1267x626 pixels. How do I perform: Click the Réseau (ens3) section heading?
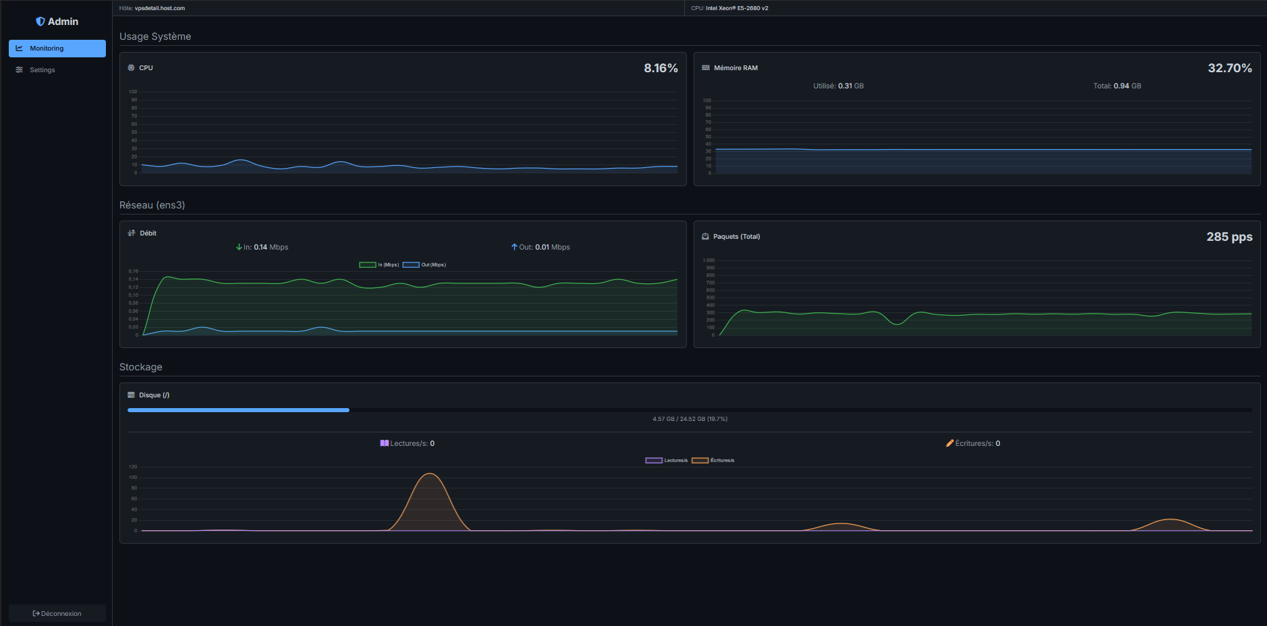[x=152, y=205]
